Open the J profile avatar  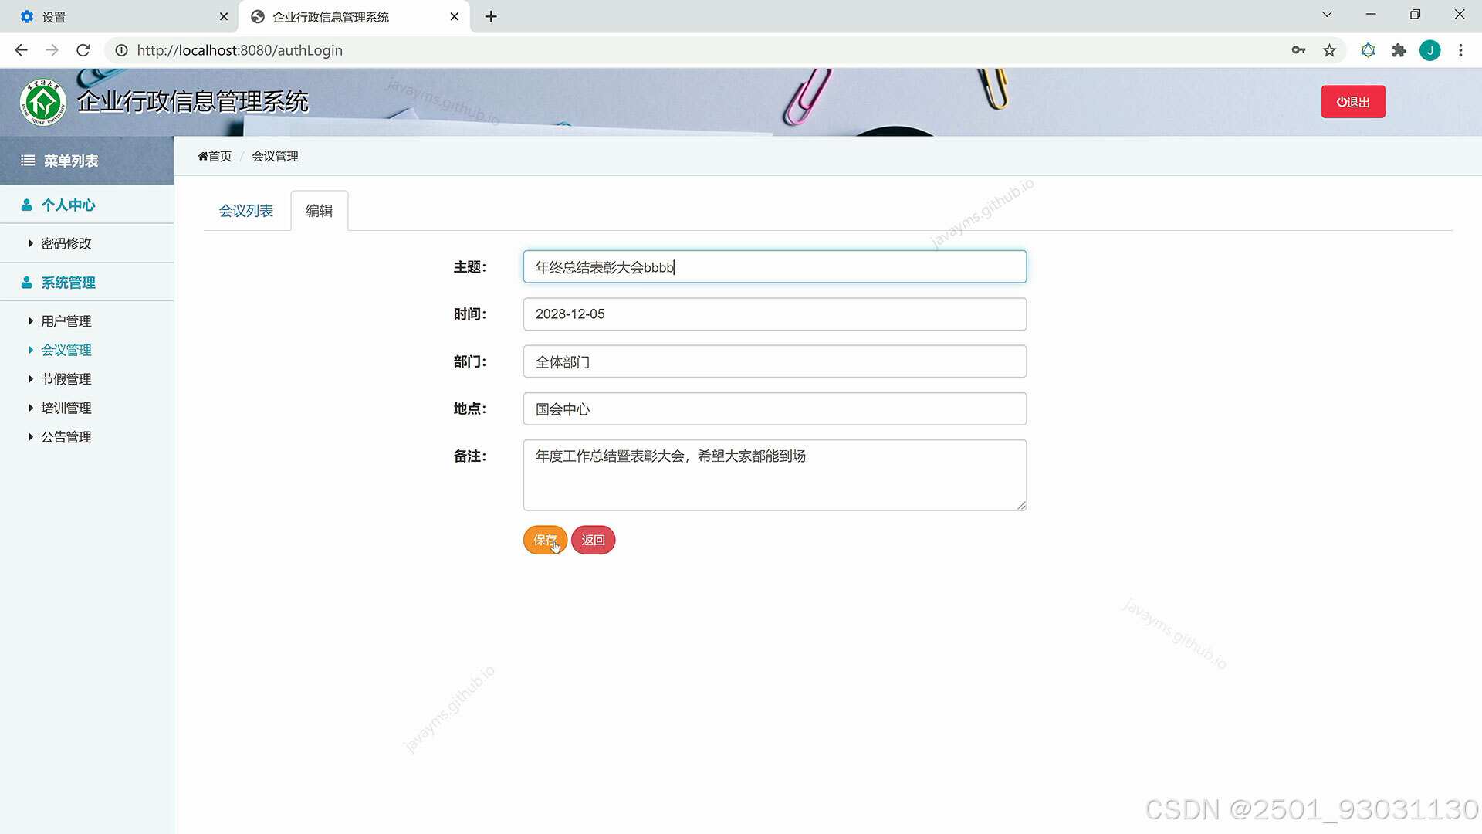1430,50
